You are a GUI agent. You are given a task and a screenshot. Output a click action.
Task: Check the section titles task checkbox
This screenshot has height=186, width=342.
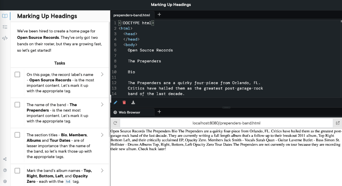point(17,135)
